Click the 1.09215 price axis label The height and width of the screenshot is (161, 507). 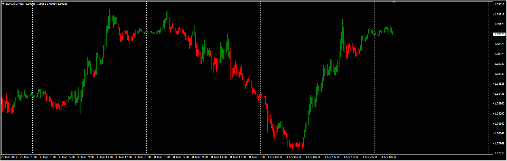499,14
